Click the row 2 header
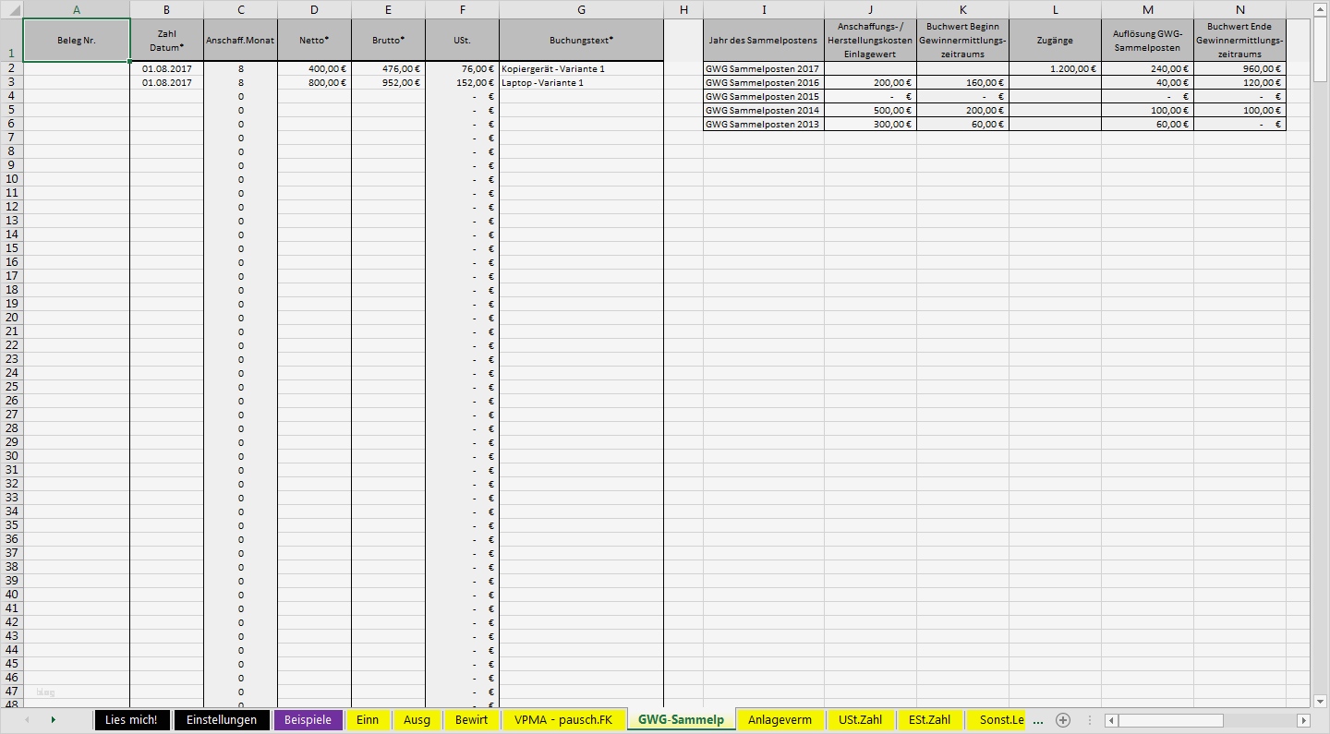 [12, 67]
